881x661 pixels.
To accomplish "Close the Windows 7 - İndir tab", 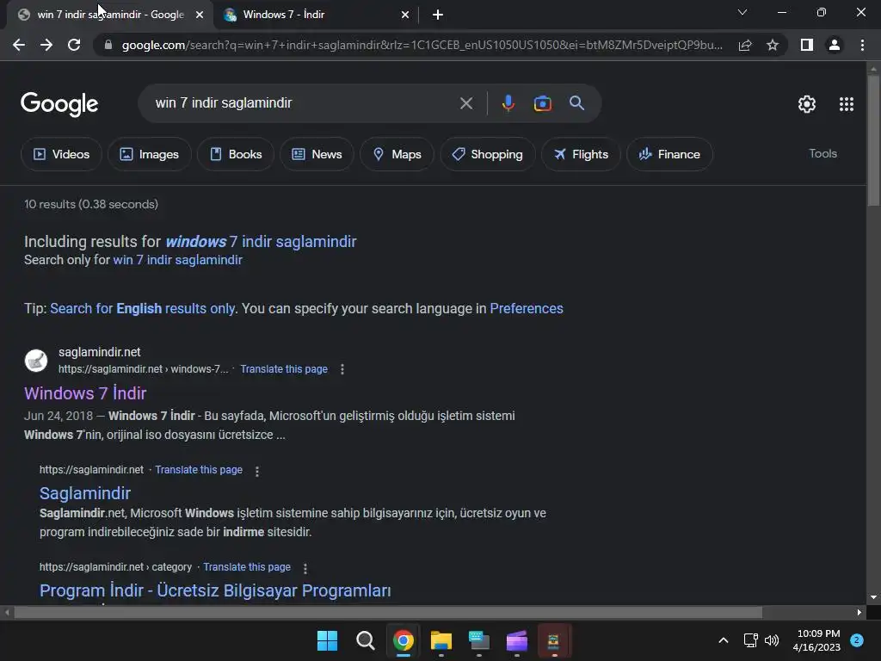I will point(405,15).
